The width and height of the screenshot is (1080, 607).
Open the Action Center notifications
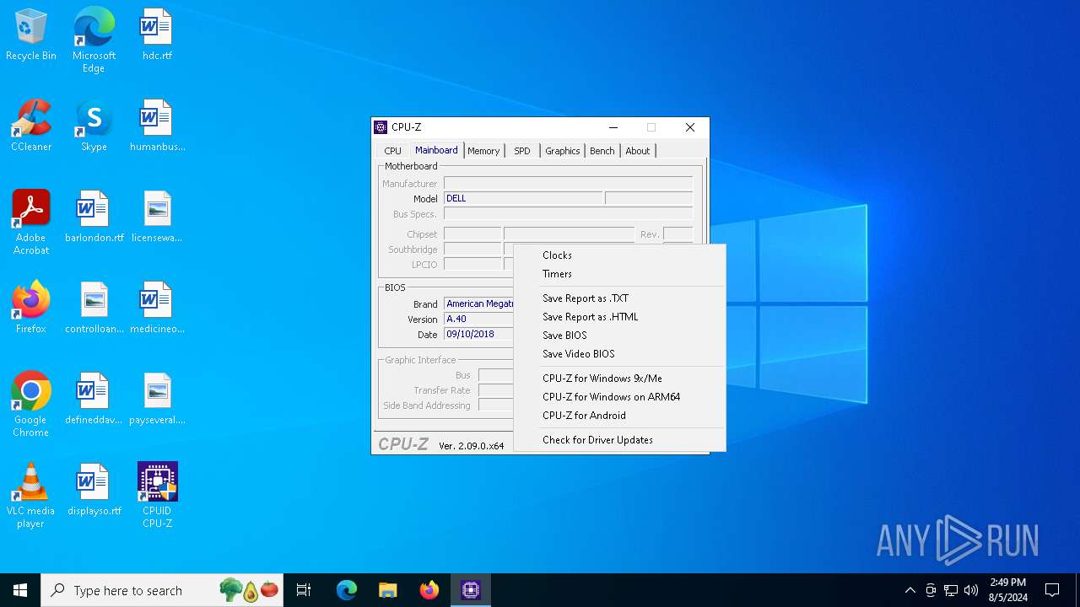tap(1052, 590)
